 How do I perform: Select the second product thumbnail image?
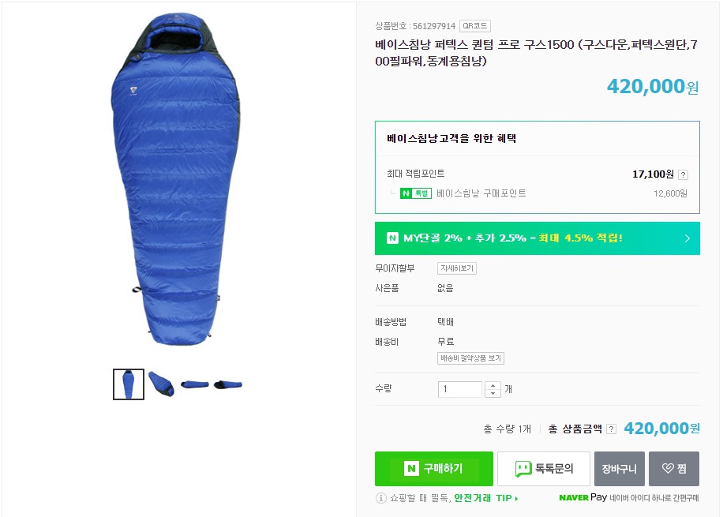[161, 384]
